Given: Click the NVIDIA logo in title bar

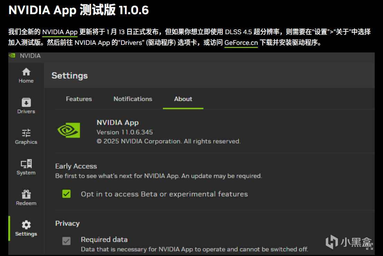Looking at the screenshot, I should click(x=12, y=56).
